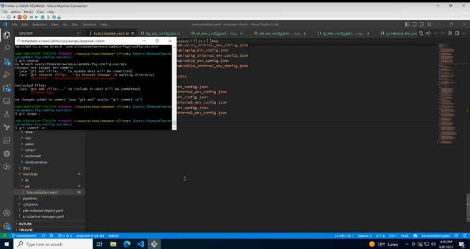Click the VM Revert icon in toolbar

(x=48, y=17)
